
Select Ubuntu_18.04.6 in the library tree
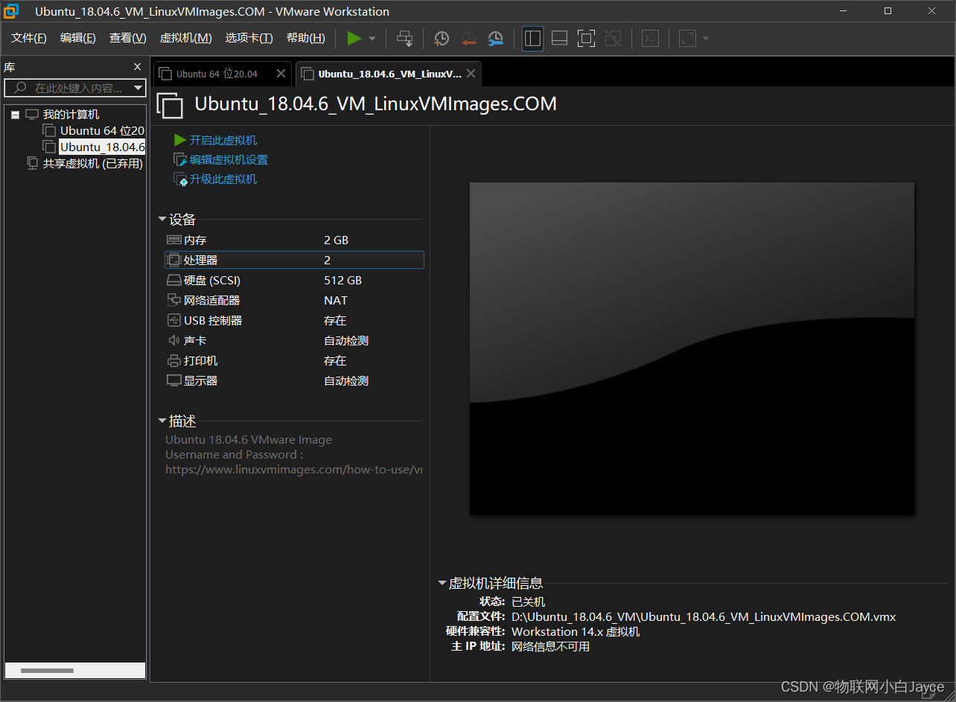pos(102,147)
